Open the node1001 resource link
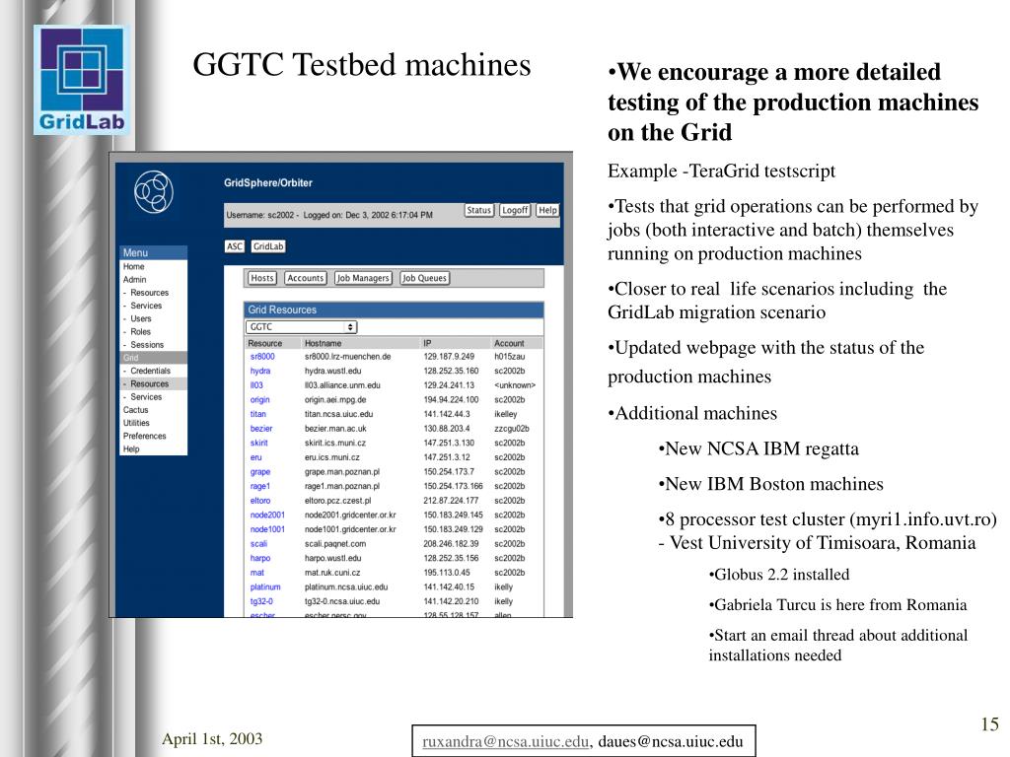The image size is (1010, 757). pyautogui.click(x=267, y=529)
